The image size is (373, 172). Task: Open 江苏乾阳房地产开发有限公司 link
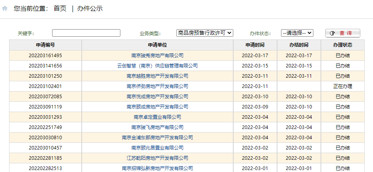point(157,158)
